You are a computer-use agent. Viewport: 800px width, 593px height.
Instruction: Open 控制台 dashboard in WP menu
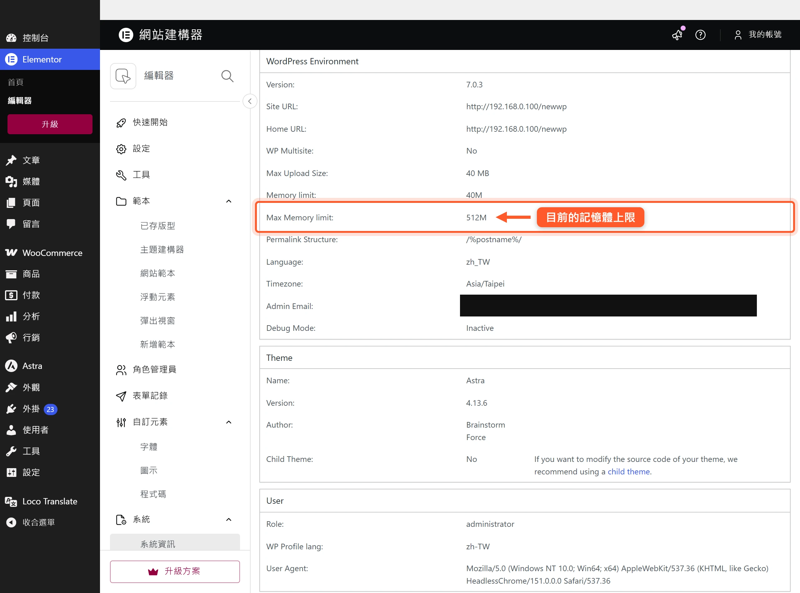click(50, 38)
